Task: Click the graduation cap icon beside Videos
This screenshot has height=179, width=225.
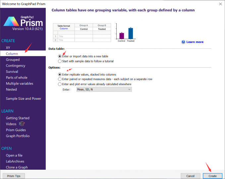Action: 22,124
